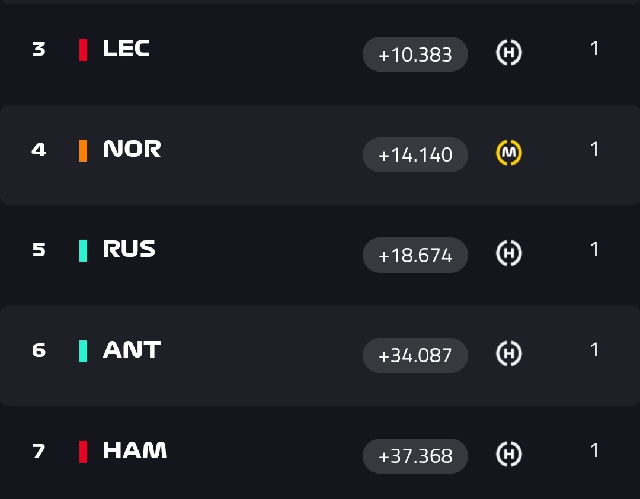Click the hard tyre icon for ANT
Image resolution: width=640 pixels, height=499 pixels.
click(x=508, y=354)
